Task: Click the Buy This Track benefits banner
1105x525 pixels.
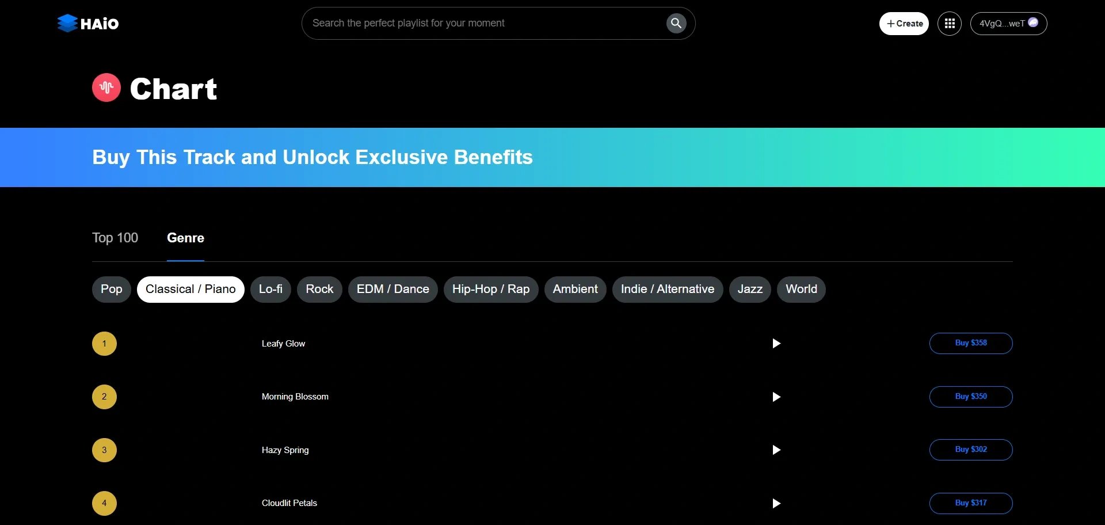Action: 552,157
